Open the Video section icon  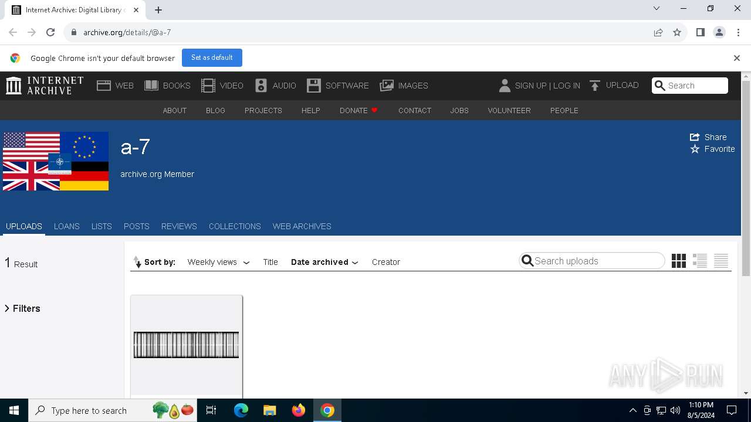tap(208, 86)
